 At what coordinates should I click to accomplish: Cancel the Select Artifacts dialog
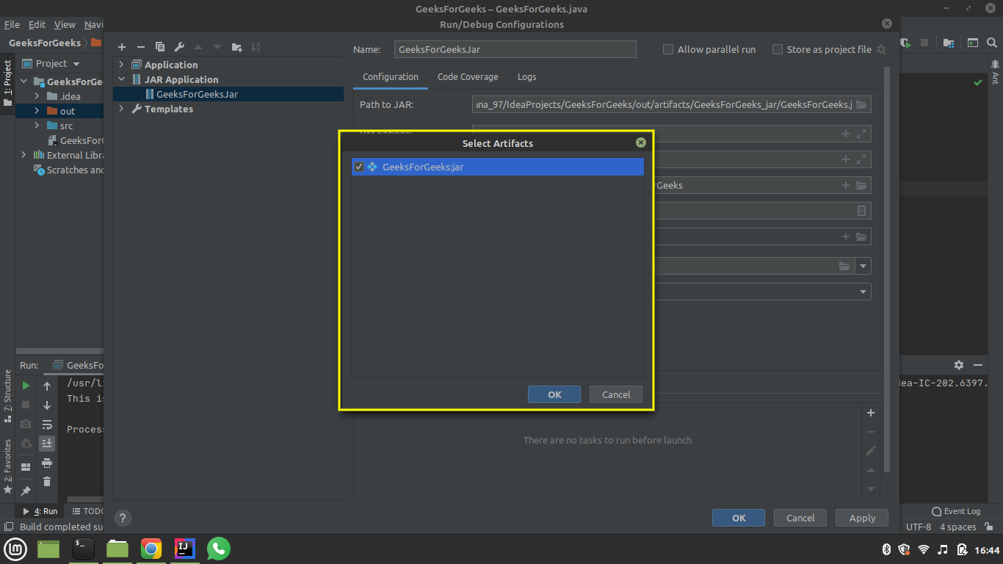point(616,394)
